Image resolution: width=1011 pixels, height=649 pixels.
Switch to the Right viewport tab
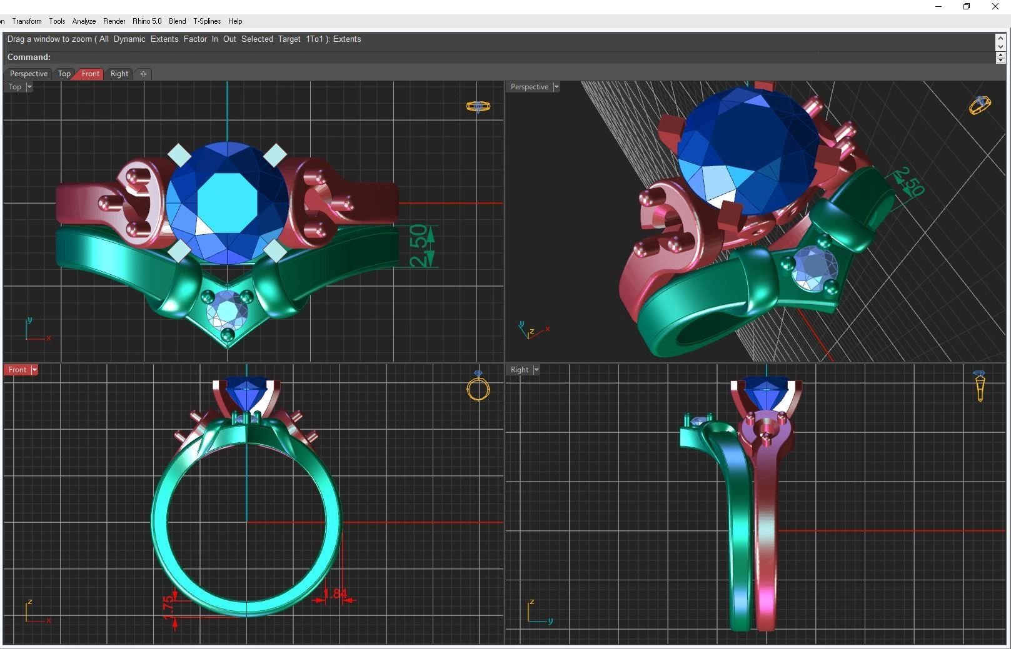(x=119, y=74)
